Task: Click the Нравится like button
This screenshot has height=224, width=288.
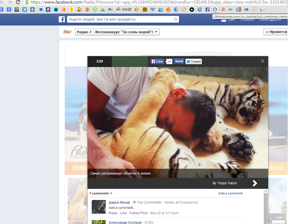Action: click(276, 32)
